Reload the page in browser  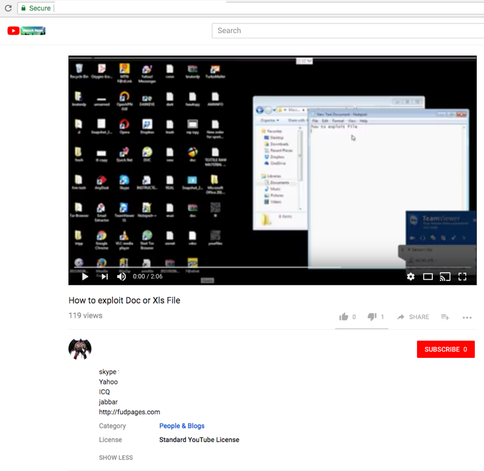coord(8,8)
